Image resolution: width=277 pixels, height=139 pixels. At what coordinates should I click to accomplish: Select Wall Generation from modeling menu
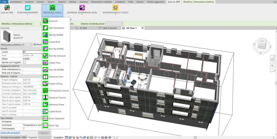(56, 28)
